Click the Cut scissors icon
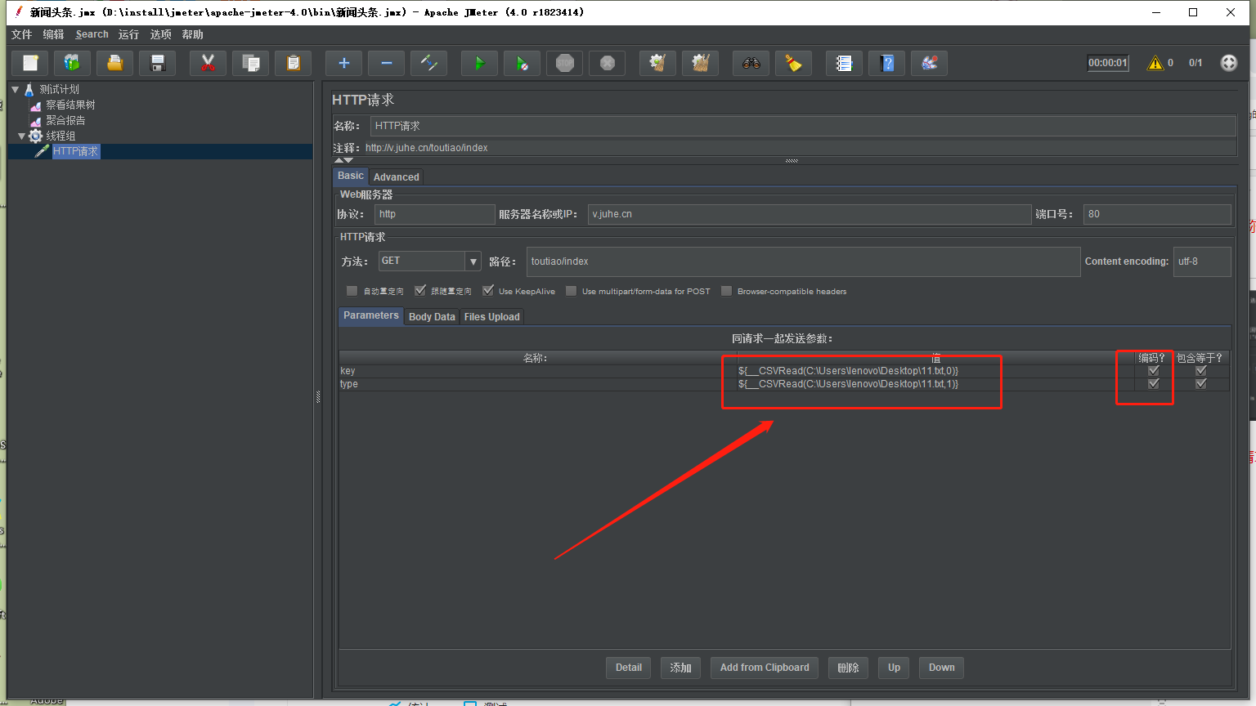 pyautogui.click(x=208, y=63)
